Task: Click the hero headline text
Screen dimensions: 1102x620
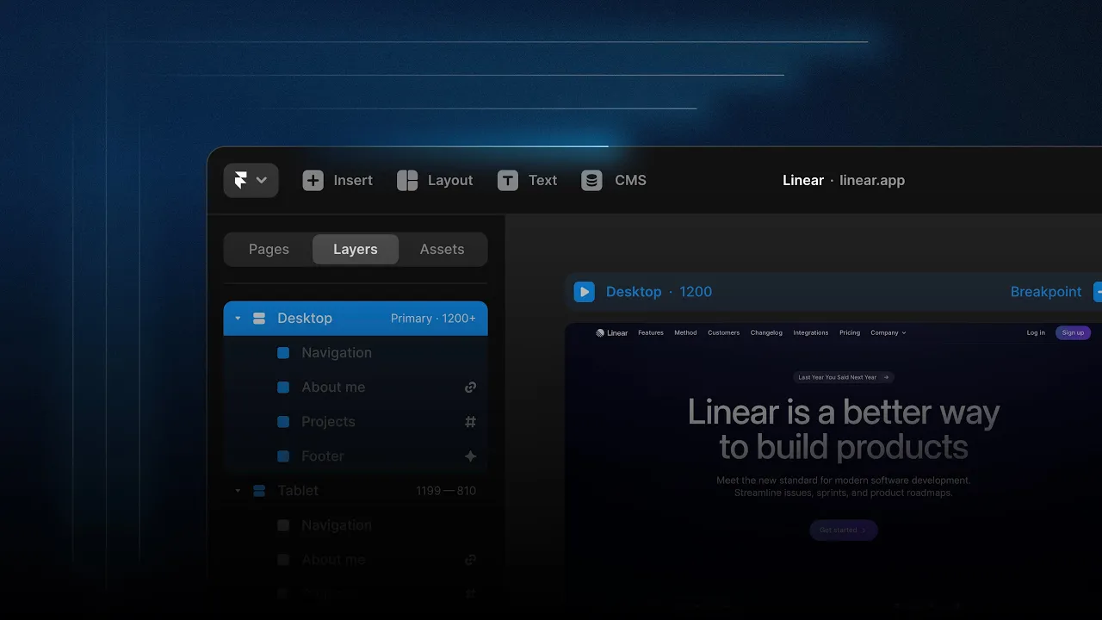Action: click(x=844, y=429)
